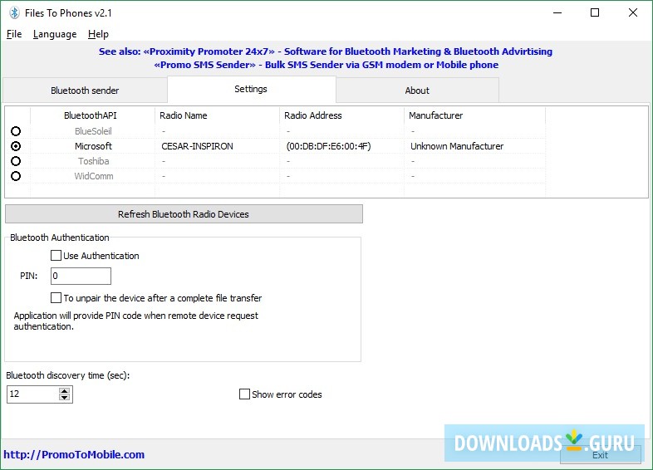This screenshot has height=470, width=653.
Task: Click the Bluetooth app icon in title bar
Action: (14, 13)
